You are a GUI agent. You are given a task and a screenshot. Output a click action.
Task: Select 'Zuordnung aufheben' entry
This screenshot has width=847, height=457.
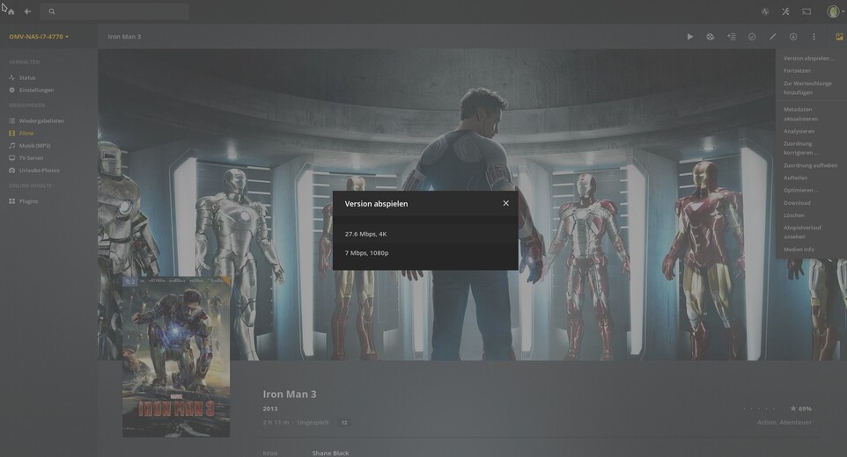coord(810,165)
